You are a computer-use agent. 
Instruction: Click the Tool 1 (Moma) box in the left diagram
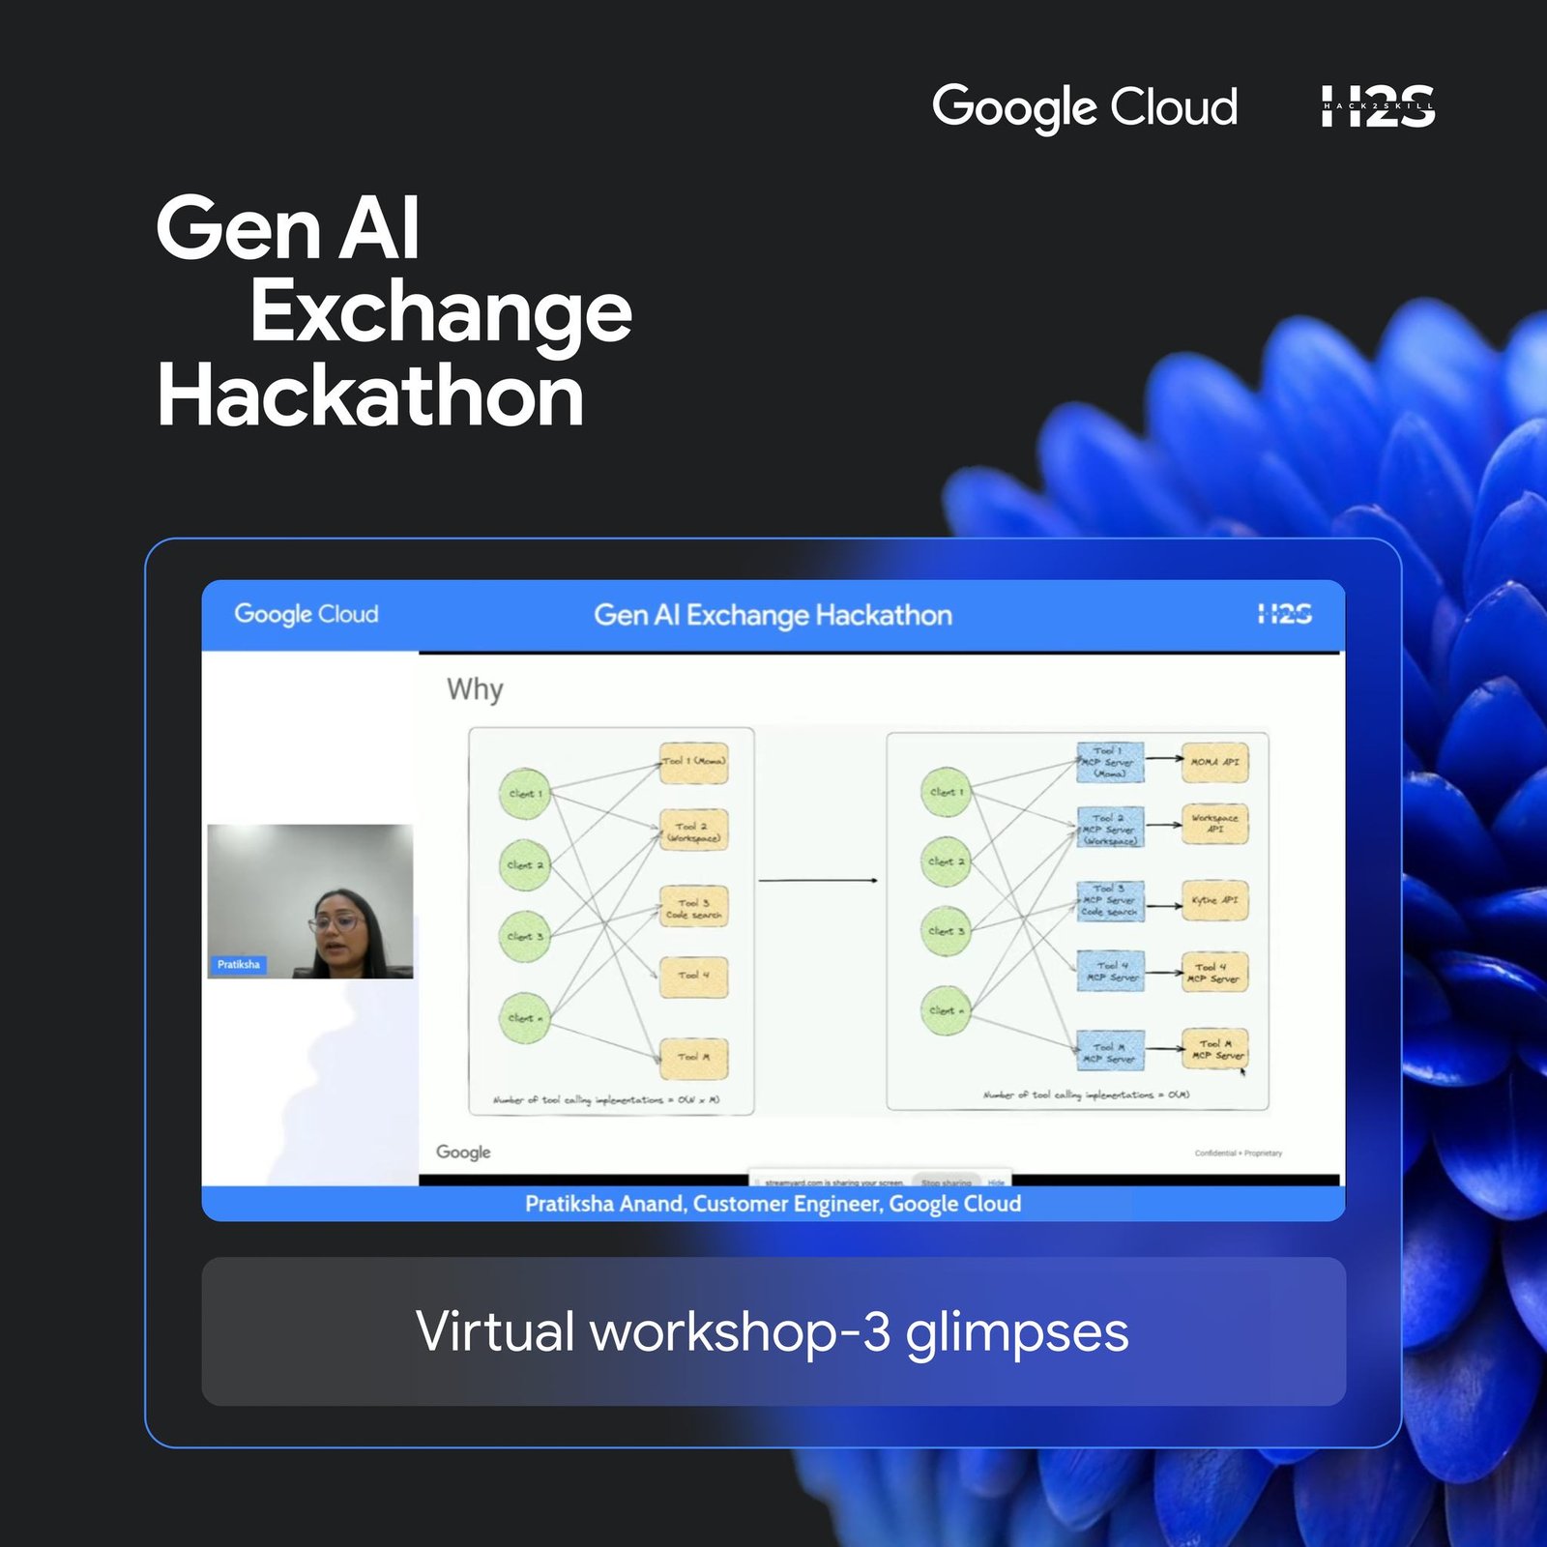693,762
